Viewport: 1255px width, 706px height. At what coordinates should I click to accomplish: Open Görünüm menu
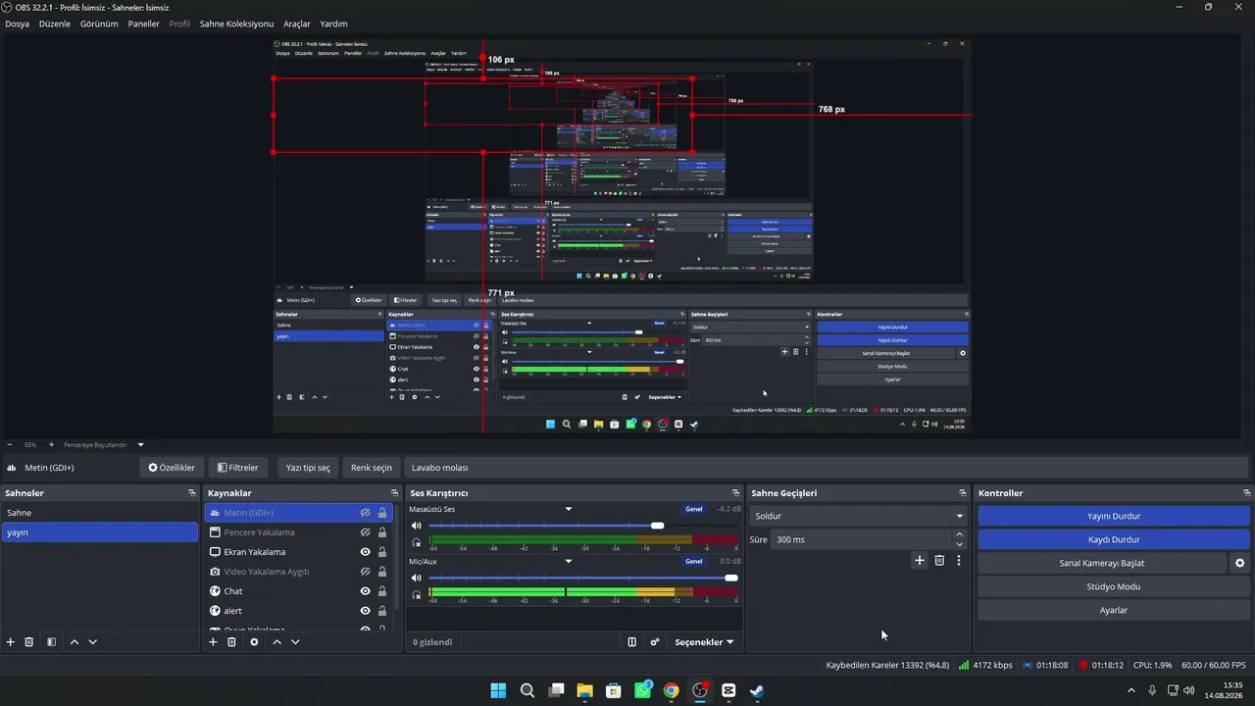click(99, 24)
